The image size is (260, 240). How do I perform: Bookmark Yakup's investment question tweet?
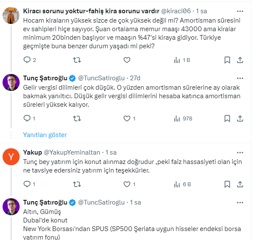tap(228, 184)
